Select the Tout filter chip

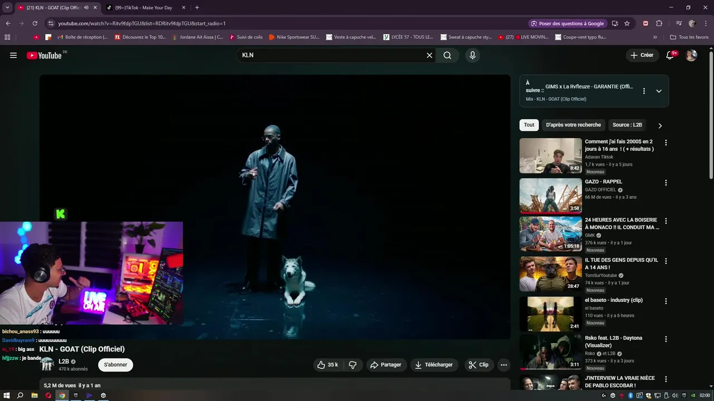(529, 125)
